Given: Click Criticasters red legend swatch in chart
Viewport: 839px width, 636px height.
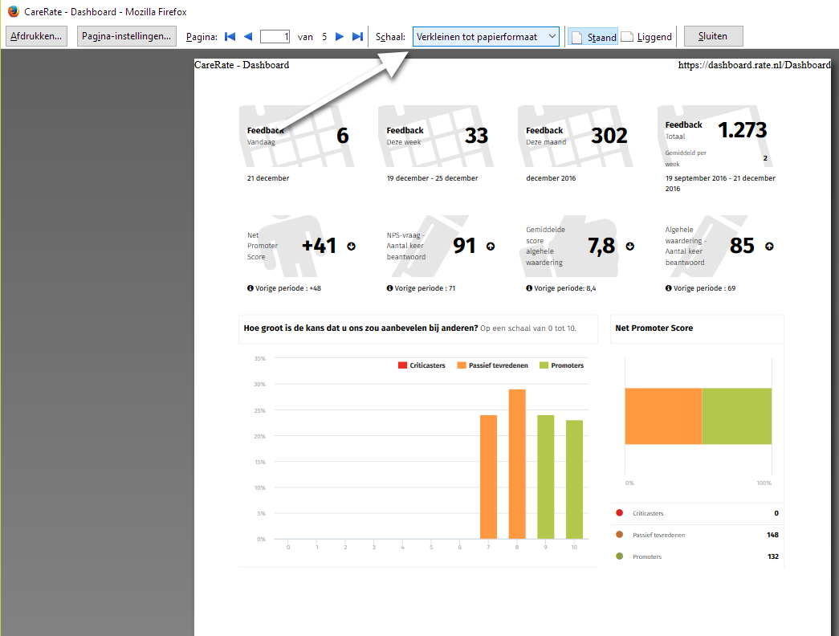Looking at the screenshot, I should [x=402, y=365].
